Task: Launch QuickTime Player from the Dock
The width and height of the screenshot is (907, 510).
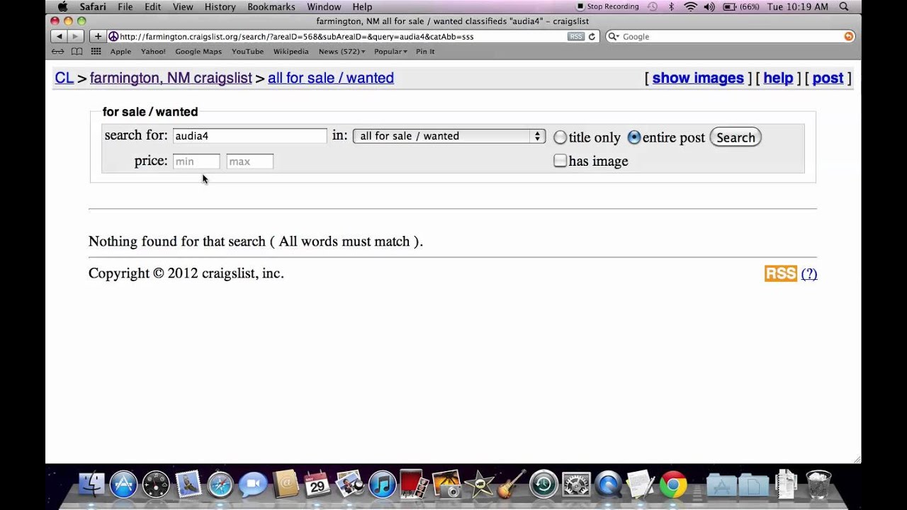Action: (608, 484)
